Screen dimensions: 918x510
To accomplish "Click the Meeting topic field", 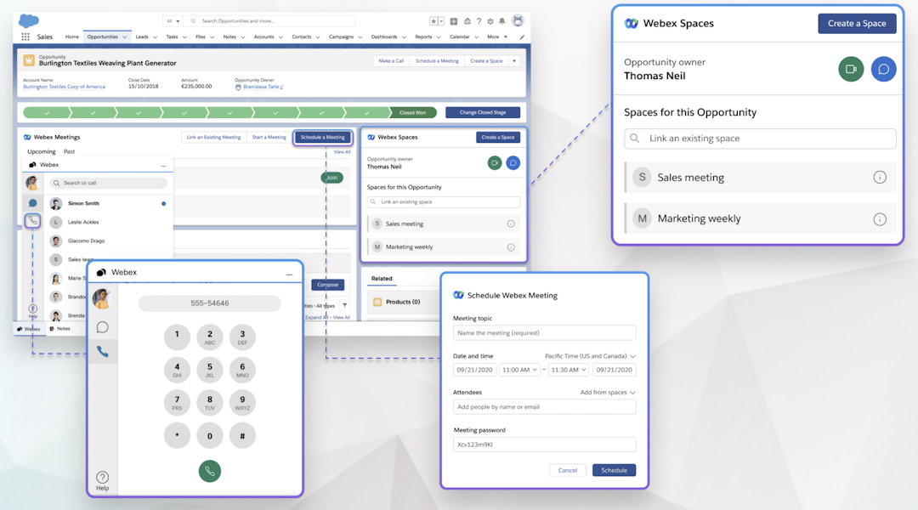I will pyautogui.click(x=544, y=332).
